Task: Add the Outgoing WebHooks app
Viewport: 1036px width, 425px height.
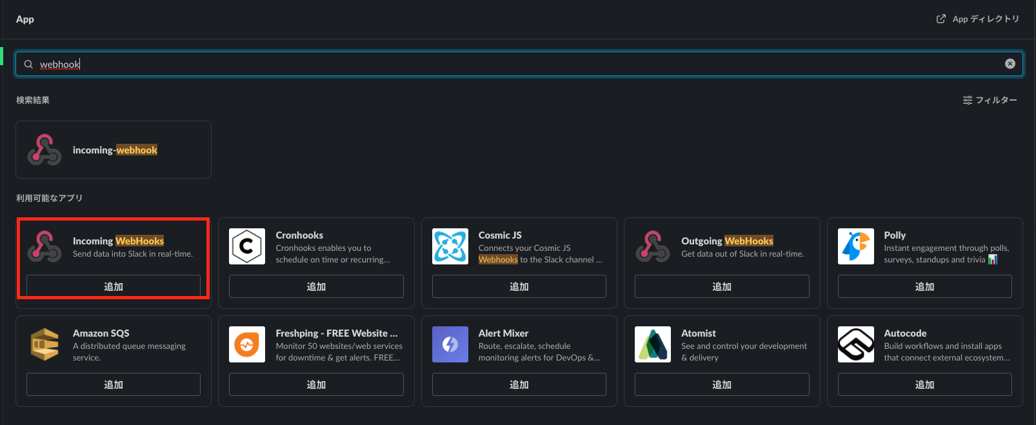Action: (x=722, y=286)
